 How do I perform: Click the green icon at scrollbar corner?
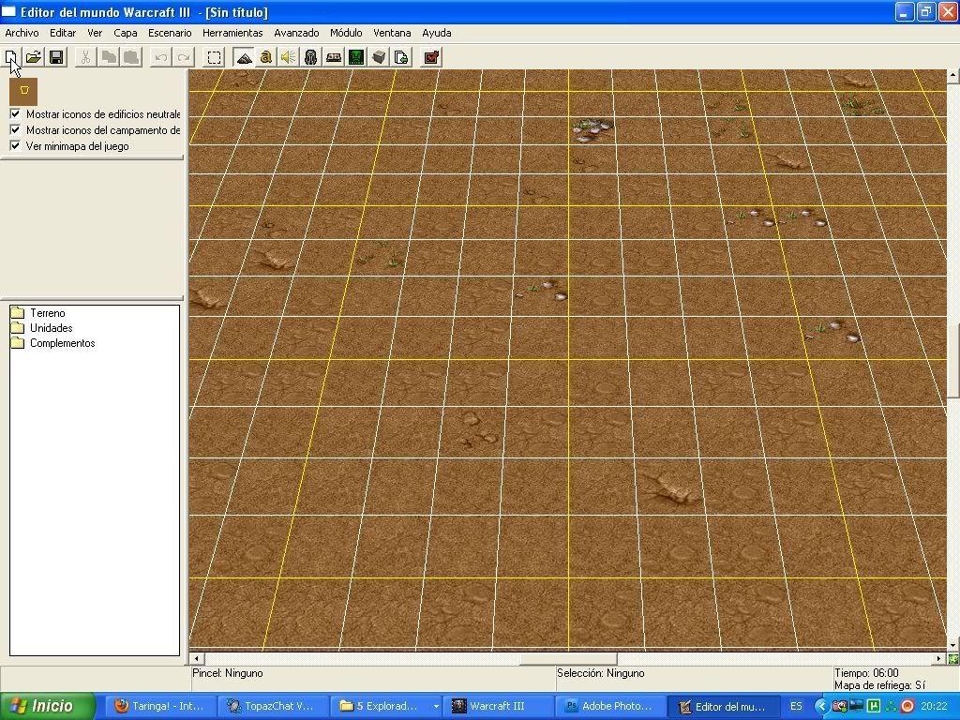click(x=953, y=659)
